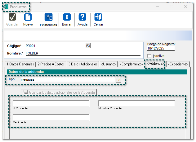Open the F3 lookup beside Código
Screen dimensions: 196x142
point(88,46)
